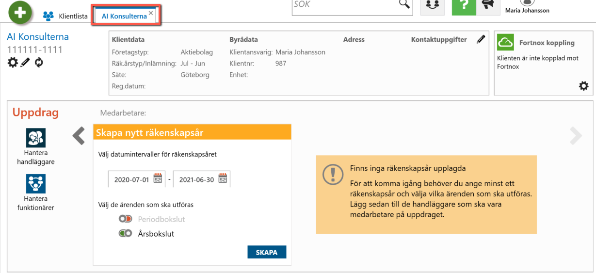This screenshot has height=273, width=596.
Task: Click the Adress column heading
Action: click(x=354, y=40)
